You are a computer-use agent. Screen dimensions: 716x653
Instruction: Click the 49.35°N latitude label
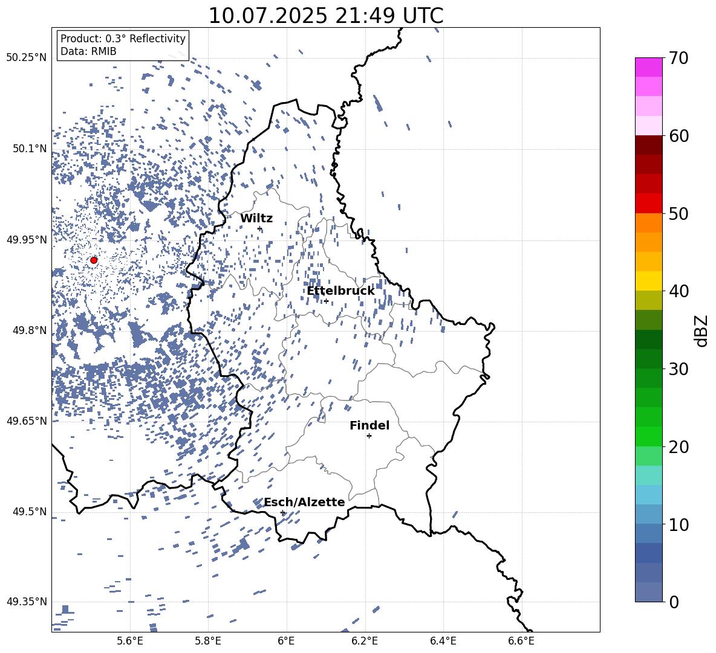(27, 602)
